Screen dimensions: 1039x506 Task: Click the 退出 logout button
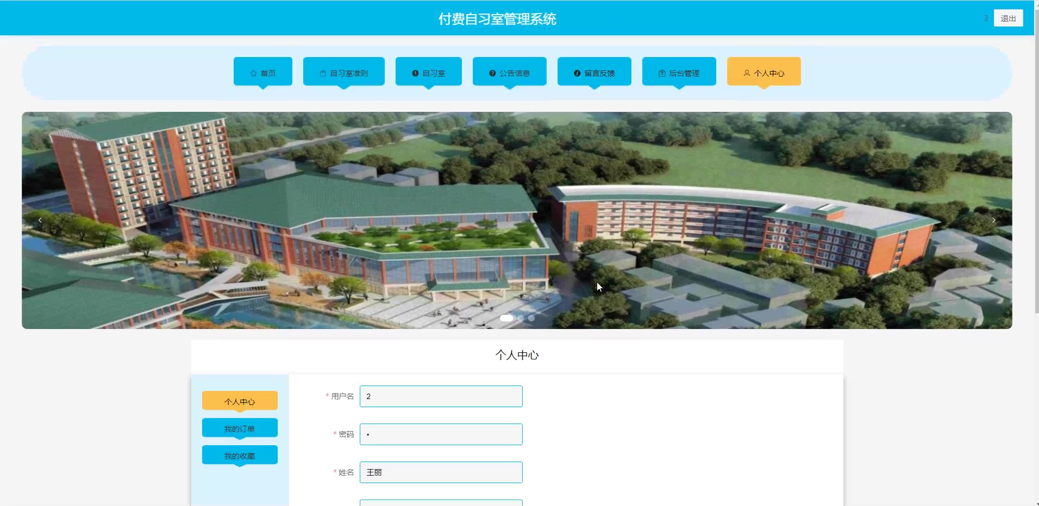pos(1009,18)
